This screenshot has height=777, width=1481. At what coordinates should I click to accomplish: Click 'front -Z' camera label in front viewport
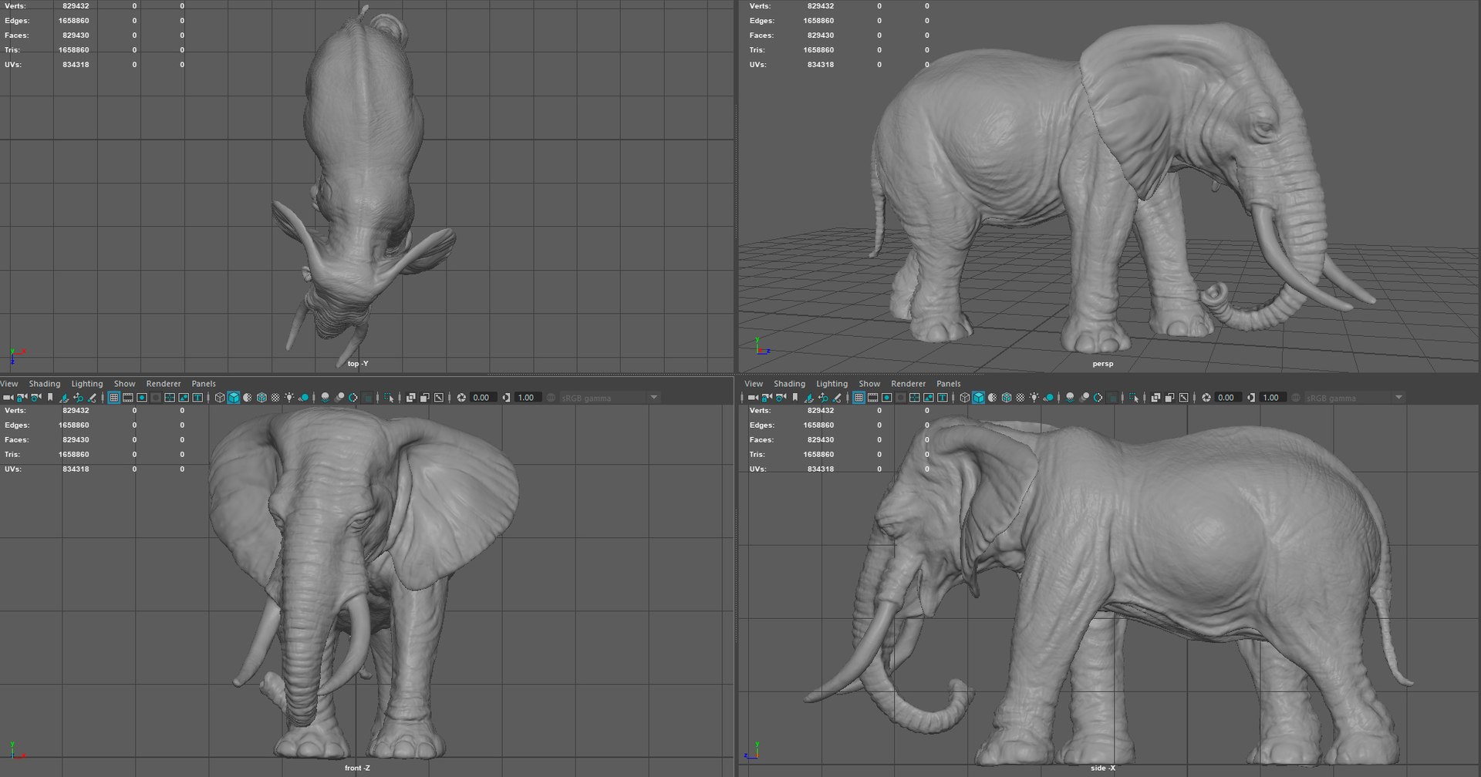point(357,768)
